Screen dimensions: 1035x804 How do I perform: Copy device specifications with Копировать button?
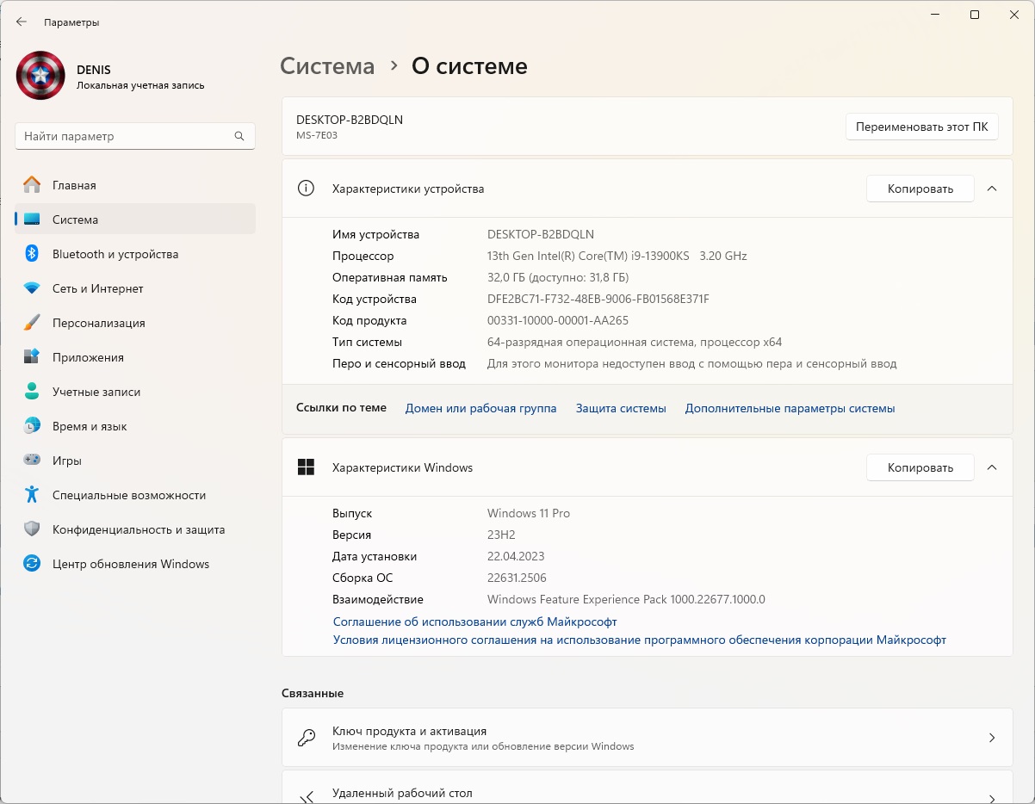920,189
